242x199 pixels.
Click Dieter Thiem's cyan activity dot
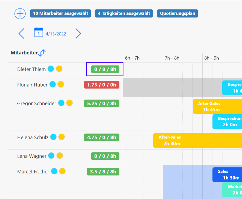51,69
